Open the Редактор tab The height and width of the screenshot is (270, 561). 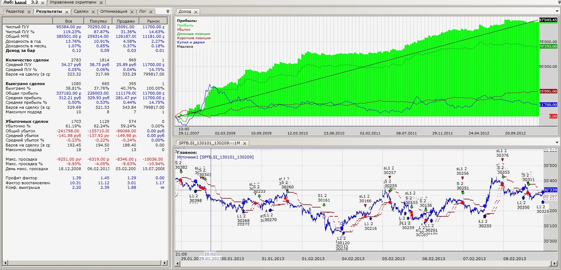click(15, 11)
